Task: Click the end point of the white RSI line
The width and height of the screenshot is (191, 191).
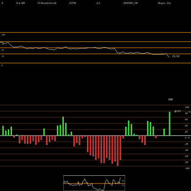Action: pos(169,57)
